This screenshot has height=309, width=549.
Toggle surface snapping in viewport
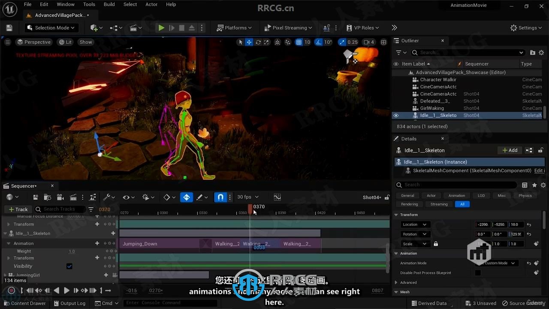coord(288,42)
